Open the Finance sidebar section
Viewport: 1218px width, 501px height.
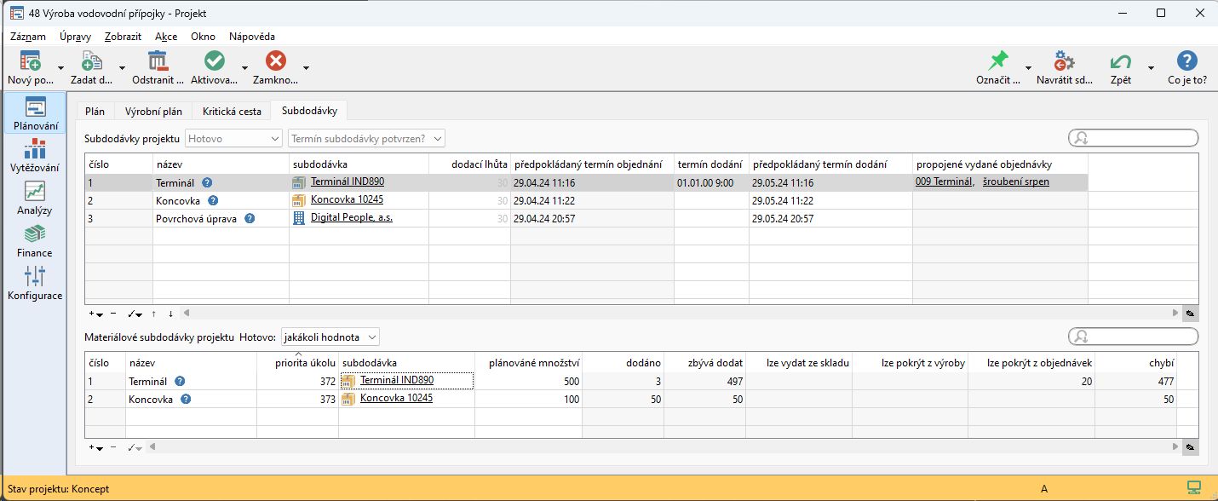click(x=34, y=241)
